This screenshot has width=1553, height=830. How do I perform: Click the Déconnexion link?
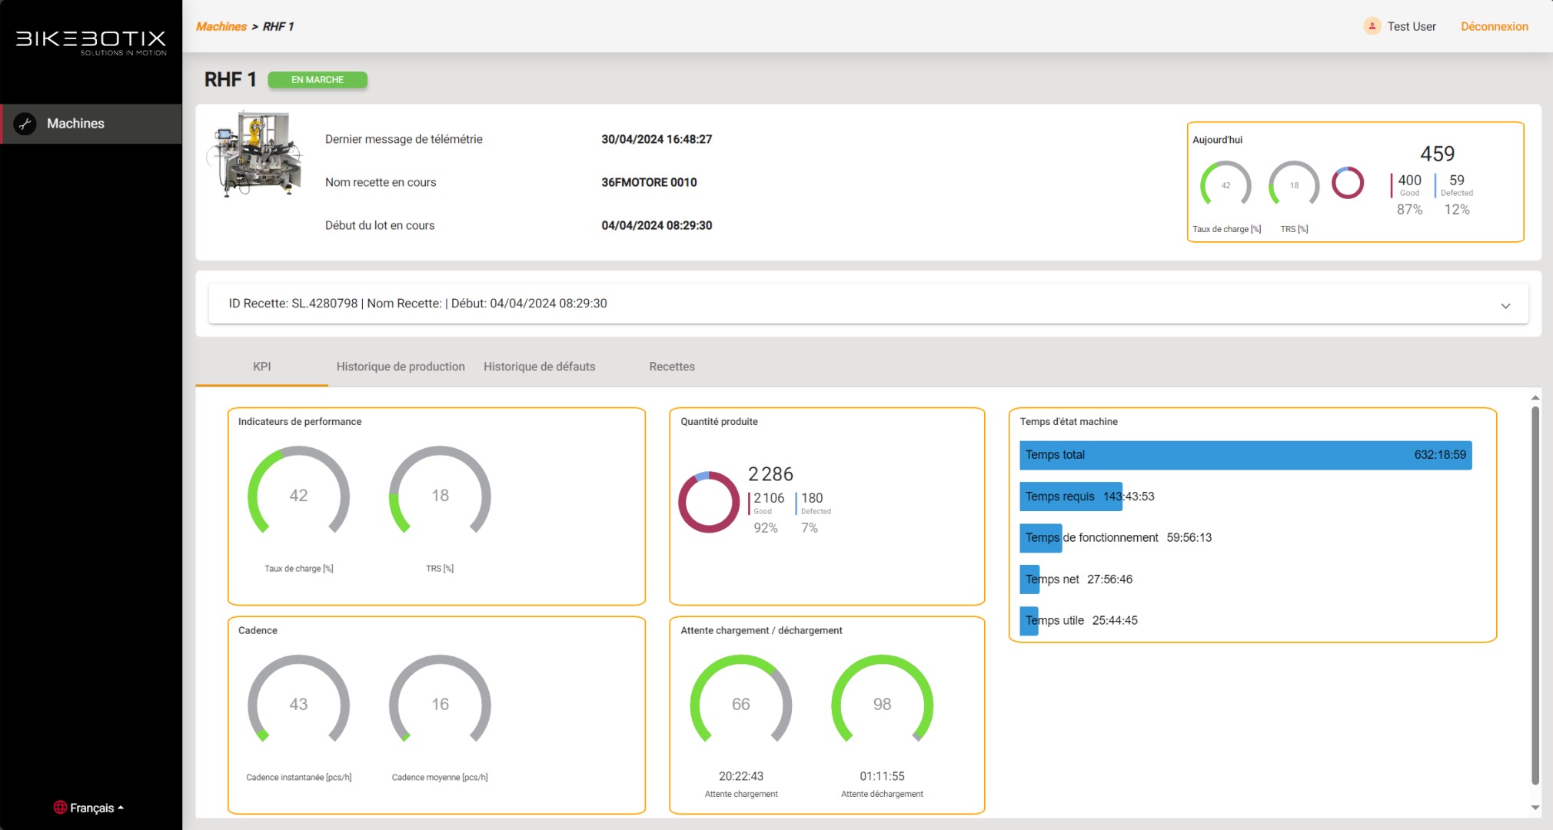pyautogui.click(x=1494, y=26)
